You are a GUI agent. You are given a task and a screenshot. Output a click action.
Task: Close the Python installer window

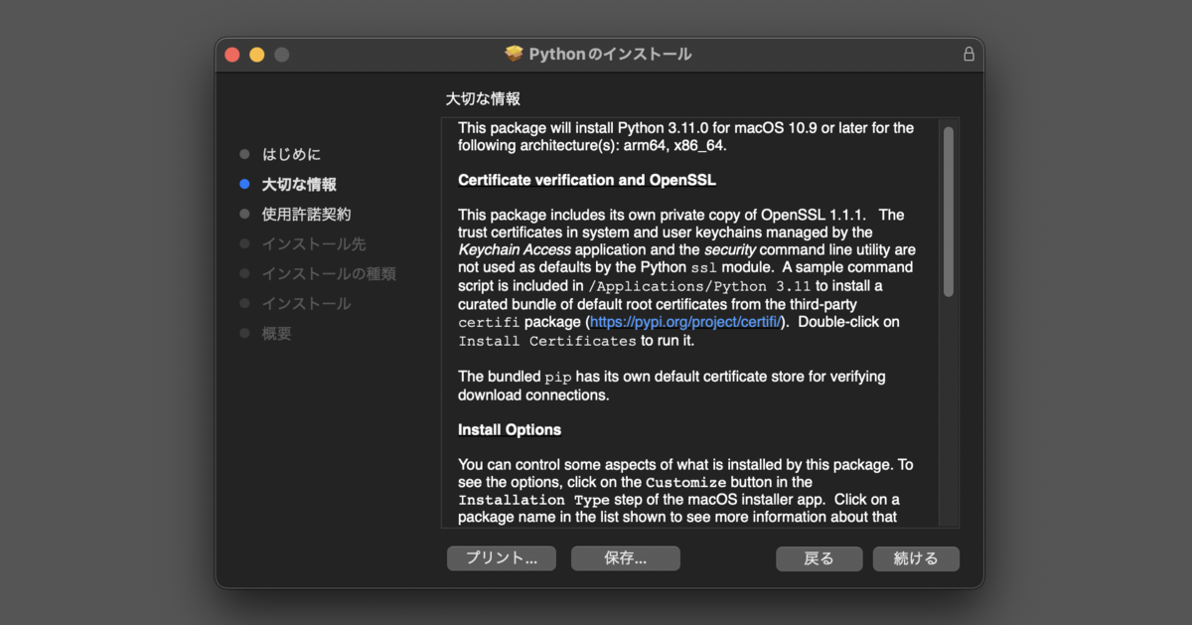point(231,55)
